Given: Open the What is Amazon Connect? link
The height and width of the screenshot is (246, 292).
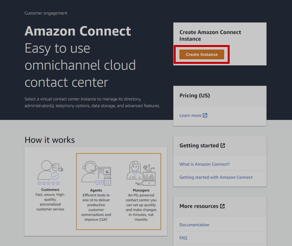Looking at the screenshot, I should coord(204,164).
